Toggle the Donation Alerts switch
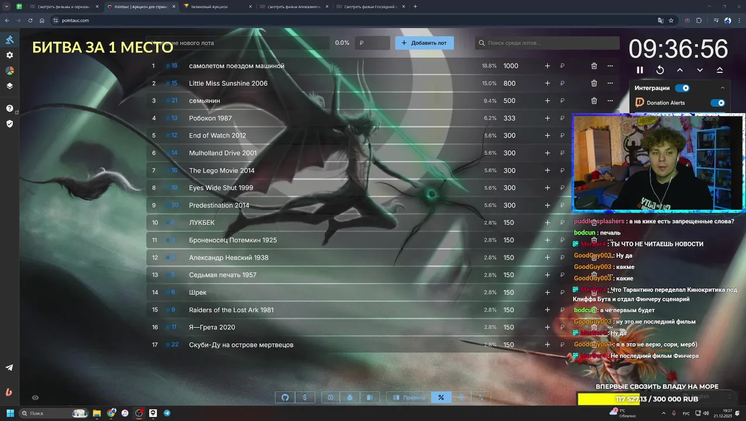The height and width of the screenshot is (421, 746). [717, 103]
